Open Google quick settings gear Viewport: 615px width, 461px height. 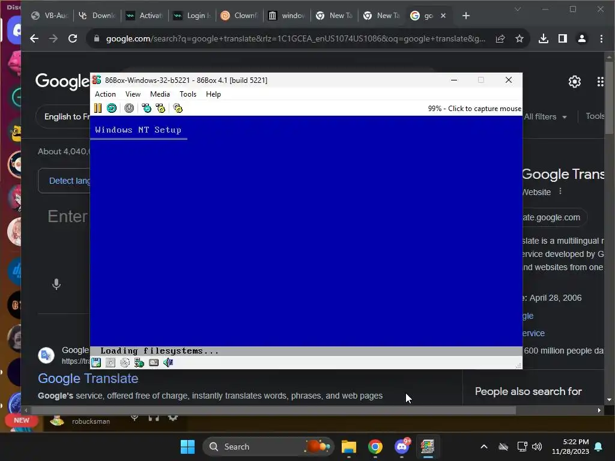pos(575,82)
